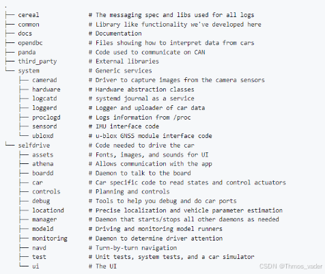Viewport: 325px width, 274px height.
Task: Click the 'Turn-by-turn navigation' comment text
Action: (136, 248)
